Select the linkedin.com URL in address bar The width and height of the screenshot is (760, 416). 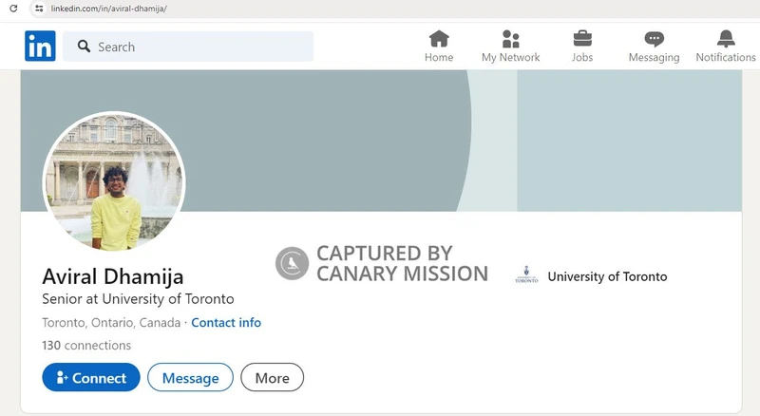coord(108,9)
